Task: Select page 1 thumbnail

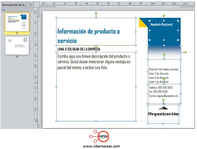Action: [17, 22]
